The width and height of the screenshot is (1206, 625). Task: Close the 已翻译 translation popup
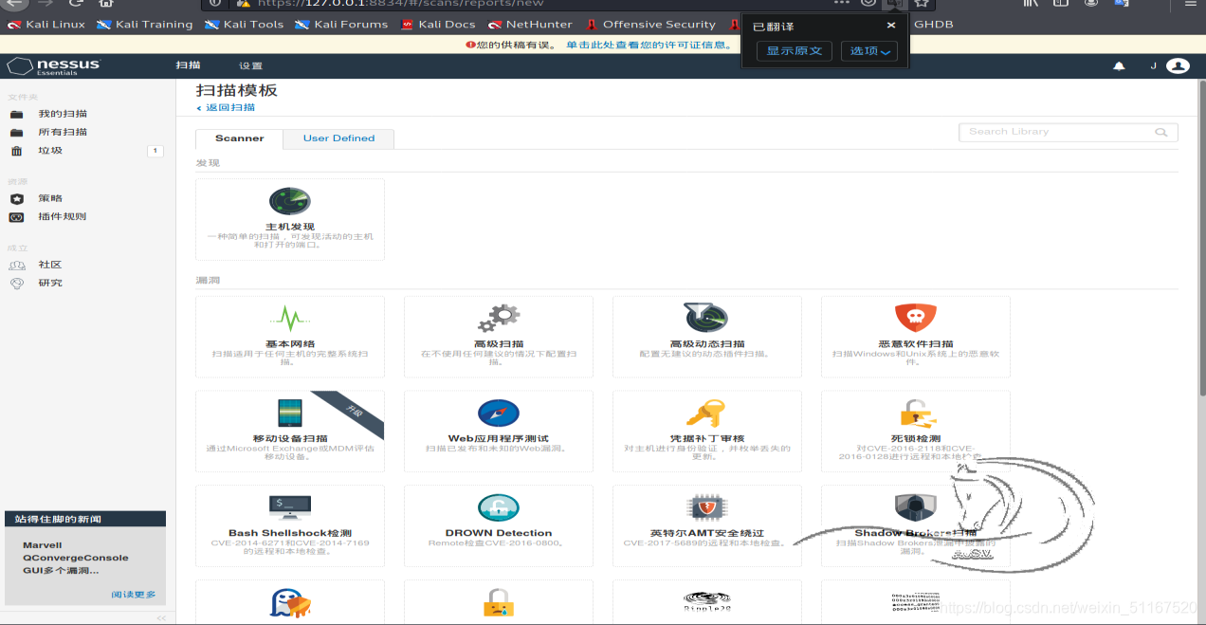(891, 26)
